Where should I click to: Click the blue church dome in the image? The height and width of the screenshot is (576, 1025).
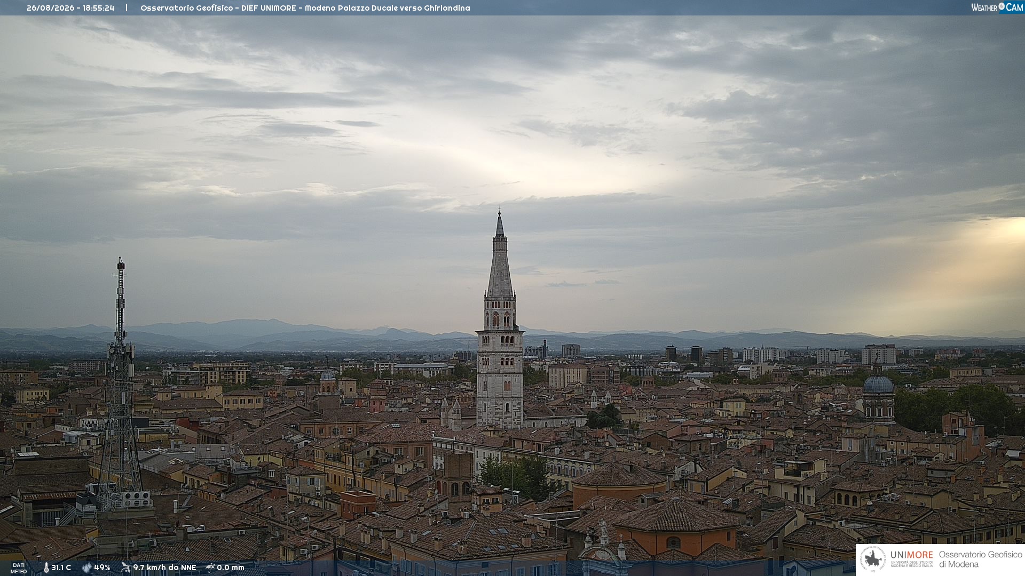878,383
